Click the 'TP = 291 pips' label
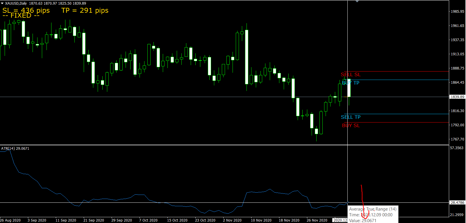This screenshot has height=223, width=466. tap(85, 10)
